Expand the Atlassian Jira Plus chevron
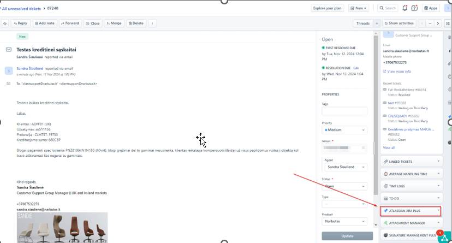This screenshot has height=243, width=452. pos(438,210)
